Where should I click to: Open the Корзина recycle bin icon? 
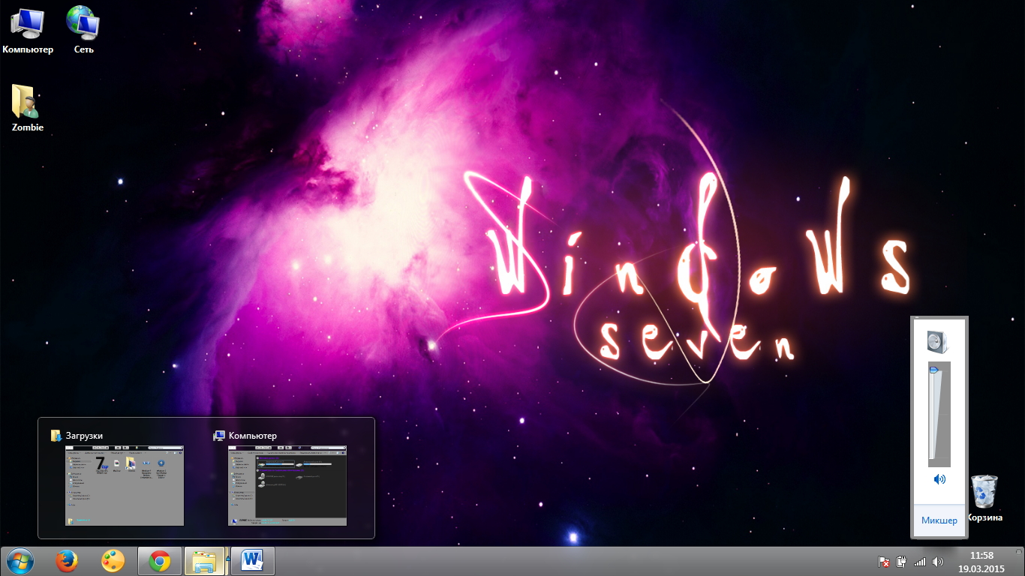[984, 499]
